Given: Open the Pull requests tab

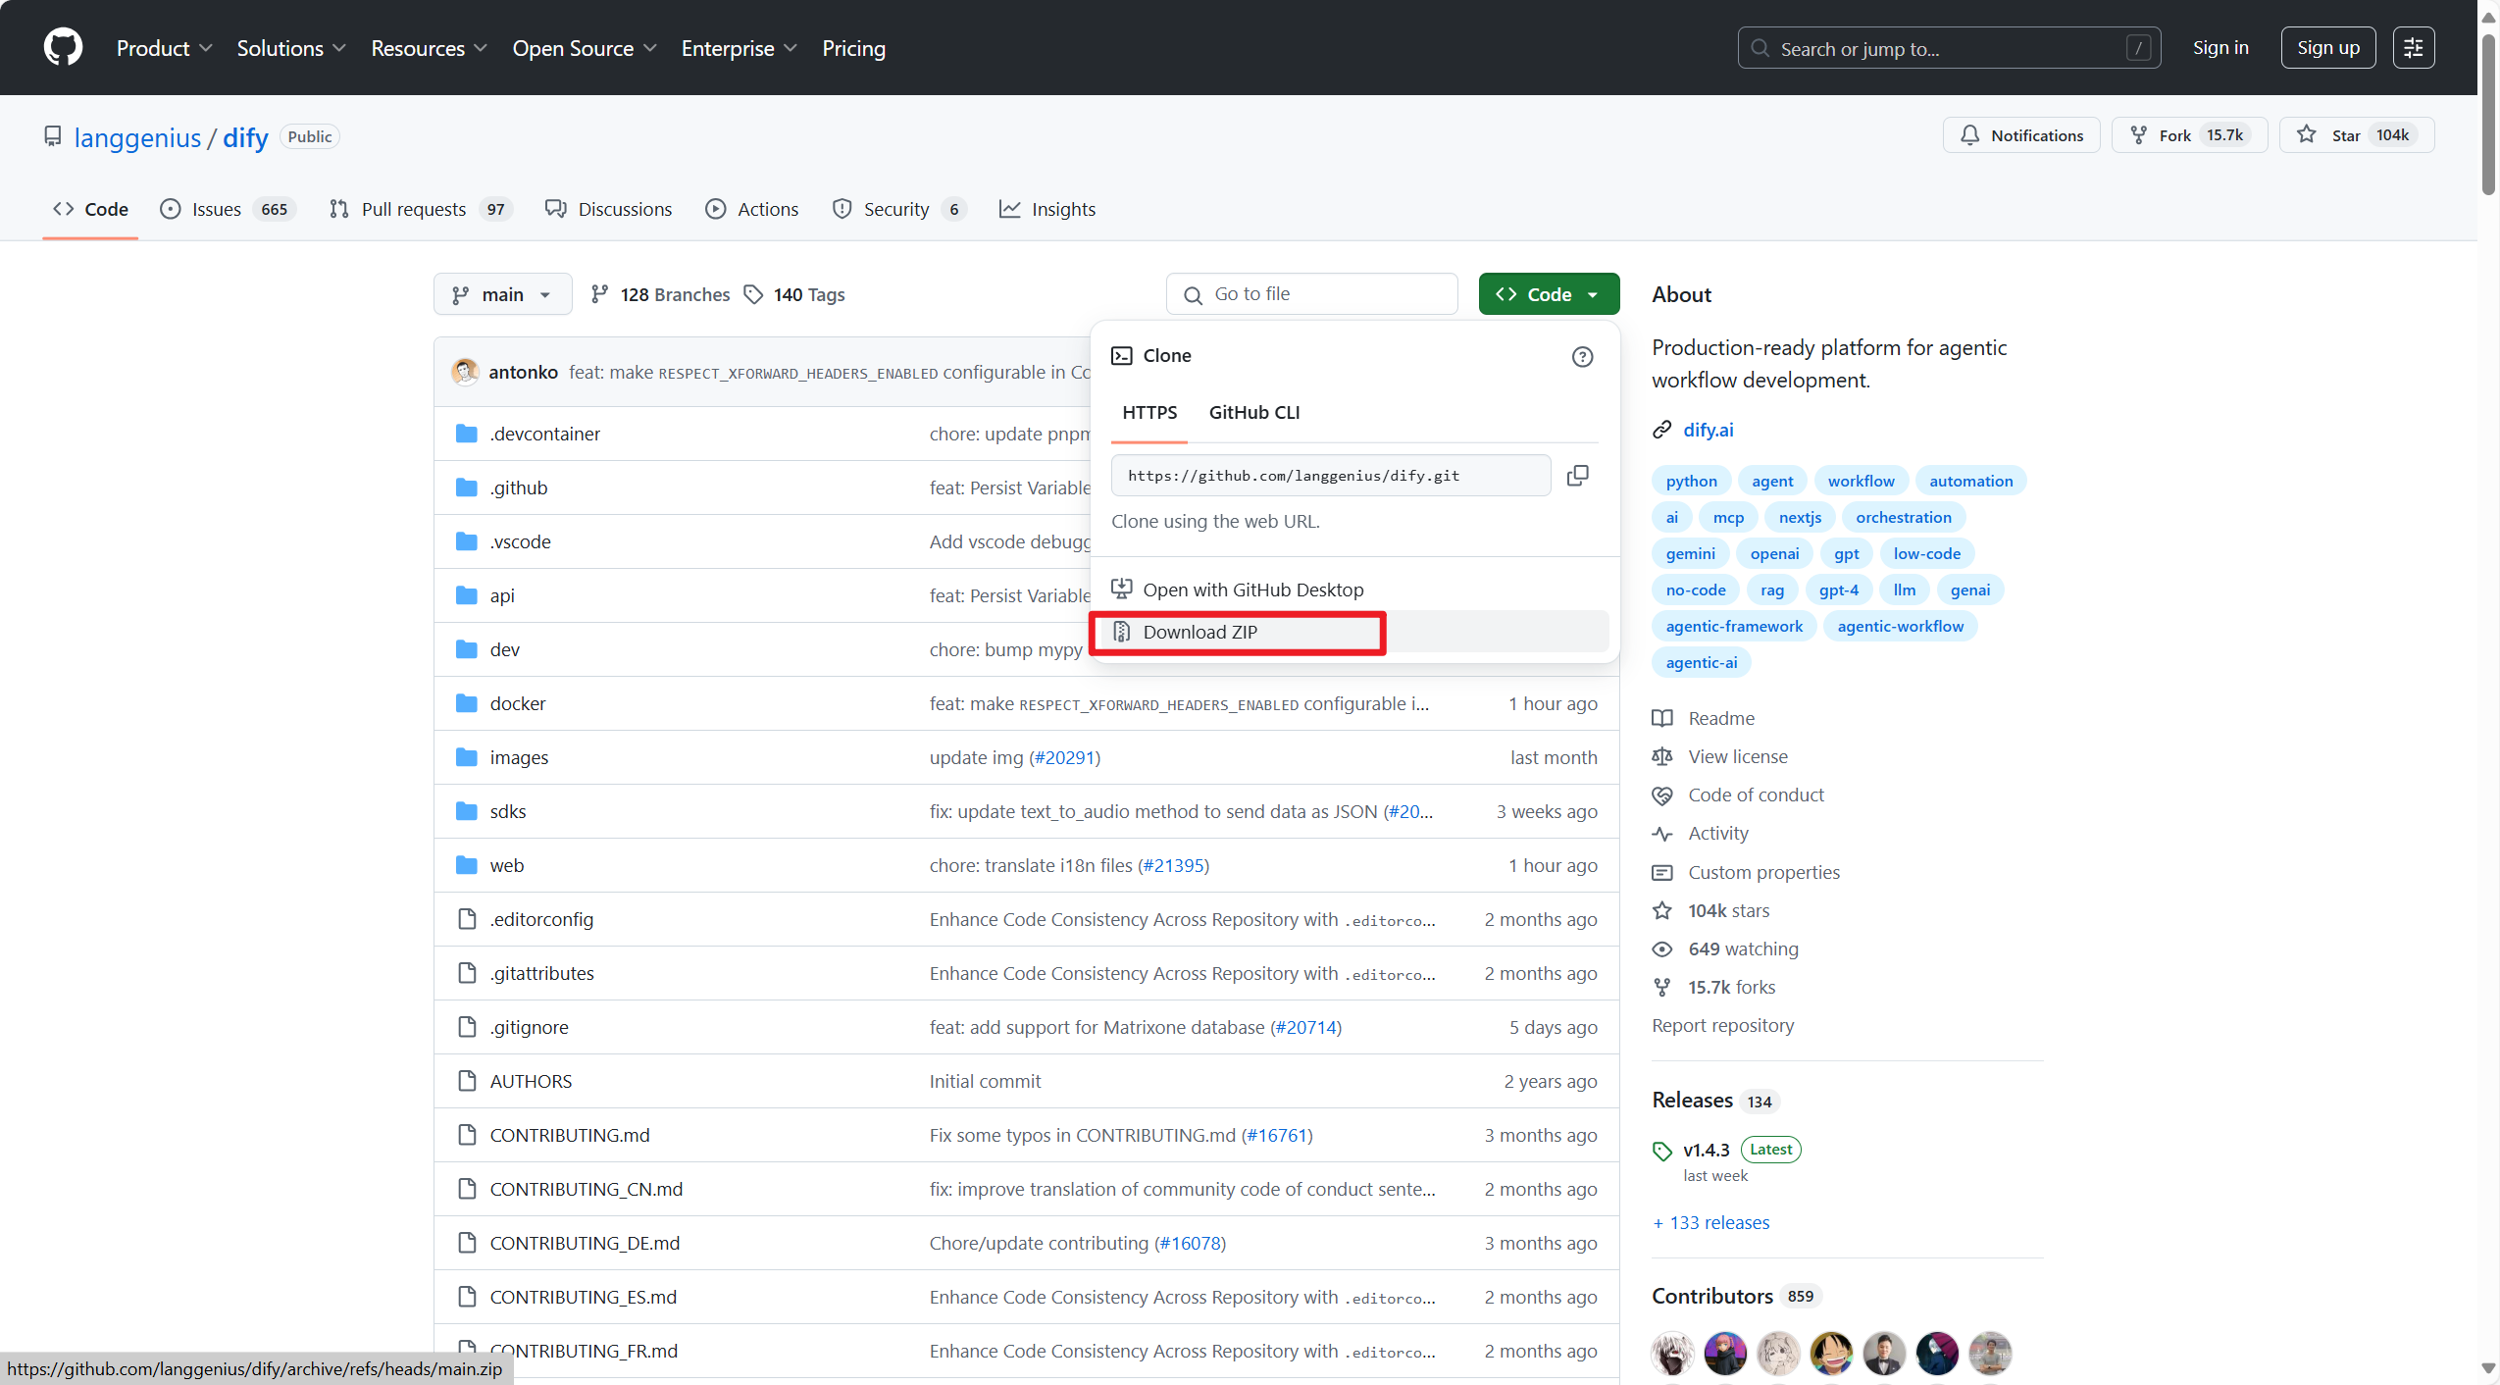Looking at the screenshot, I should (421, 209).
